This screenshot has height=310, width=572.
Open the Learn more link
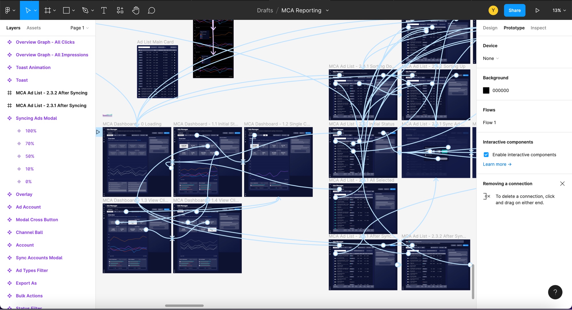[497, 164]
